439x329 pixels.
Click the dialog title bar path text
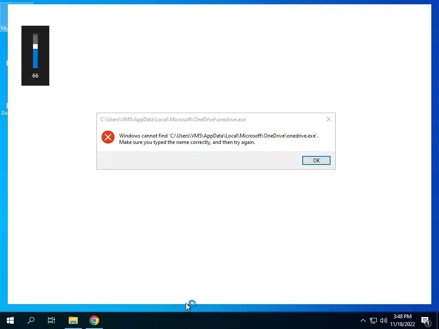(173, 120)
